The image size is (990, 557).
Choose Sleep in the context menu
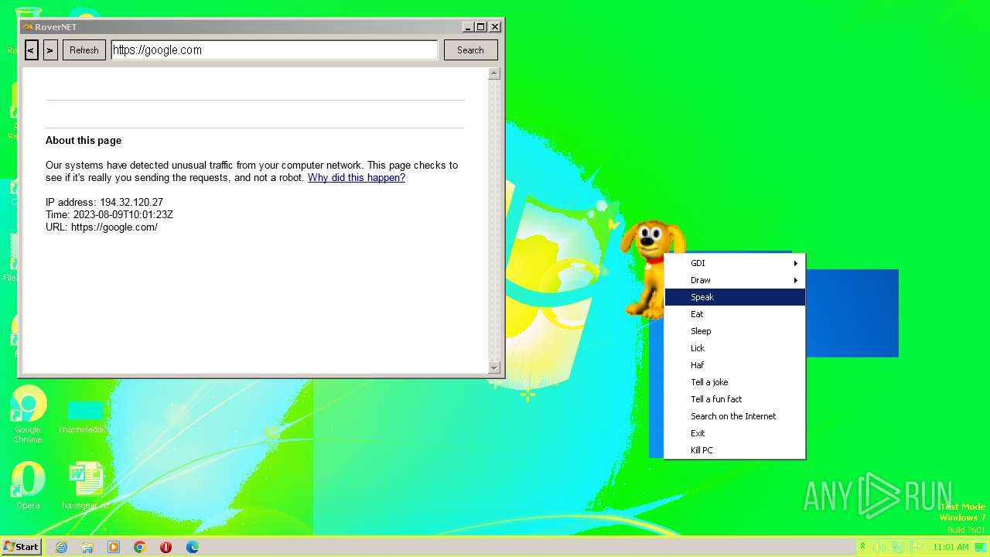(x=735, y=331)
